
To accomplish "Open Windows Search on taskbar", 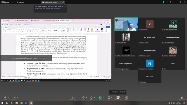I will pyautogui.click(x=7, y=103).
